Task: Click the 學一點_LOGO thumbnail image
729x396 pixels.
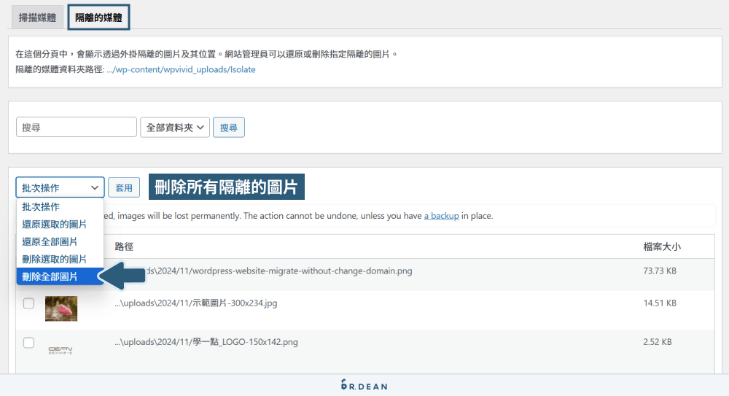Action: (x=61, y=350)
